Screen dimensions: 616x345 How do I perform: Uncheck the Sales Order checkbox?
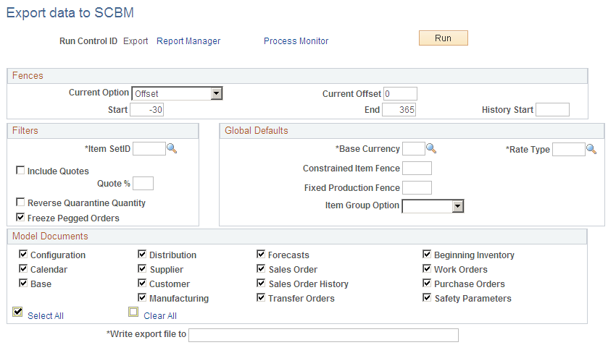(261, 268)
